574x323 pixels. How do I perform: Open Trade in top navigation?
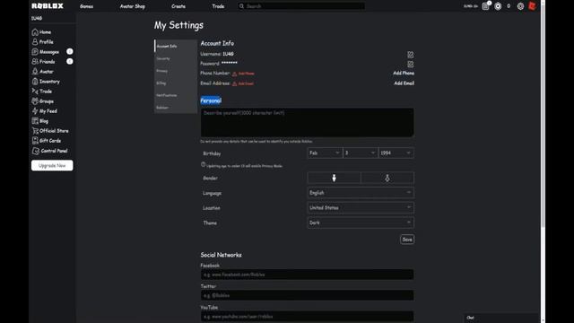click(218, 6)
